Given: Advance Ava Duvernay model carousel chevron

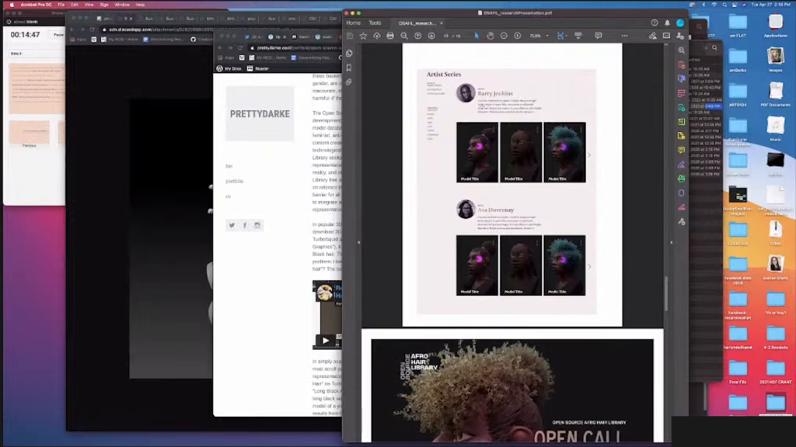Looking at the screenshot, I should point(589,267).
